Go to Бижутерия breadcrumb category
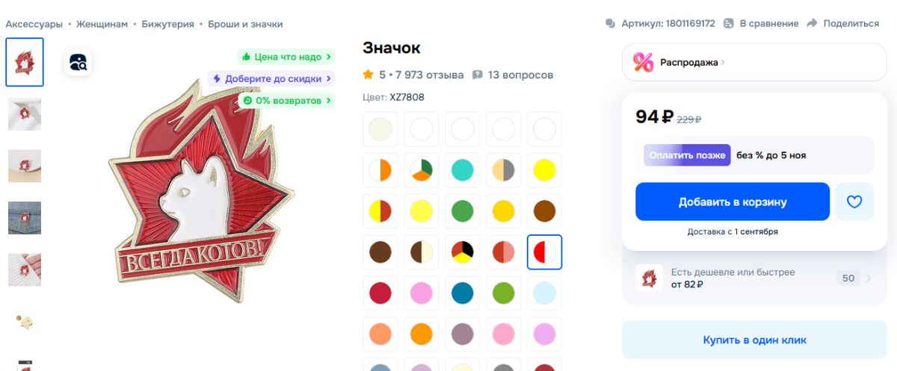The height and width of the screenshot is (371, 897). [169, 24]
